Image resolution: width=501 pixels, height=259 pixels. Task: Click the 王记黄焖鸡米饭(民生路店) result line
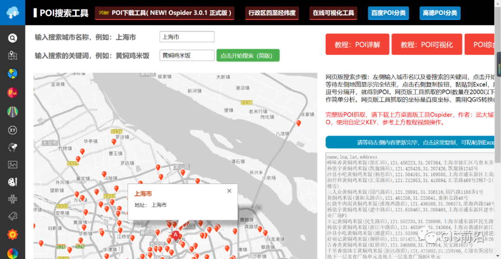(x=411, y=221)
